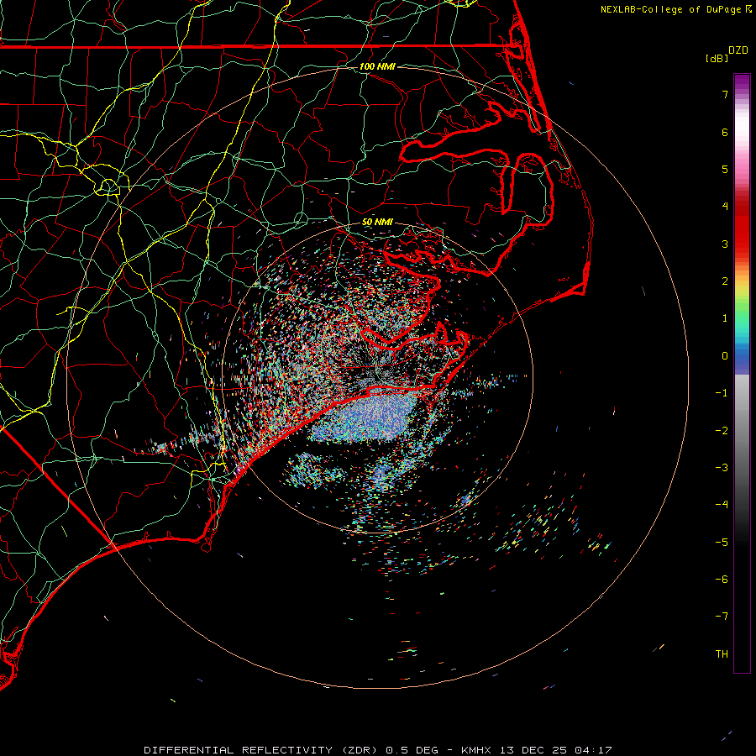Click the '-4' value on color scale
This screenshot has width=756, height=756.
[722, 505]
